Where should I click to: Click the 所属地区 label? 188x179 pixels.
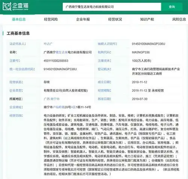[x=16, y=99]
